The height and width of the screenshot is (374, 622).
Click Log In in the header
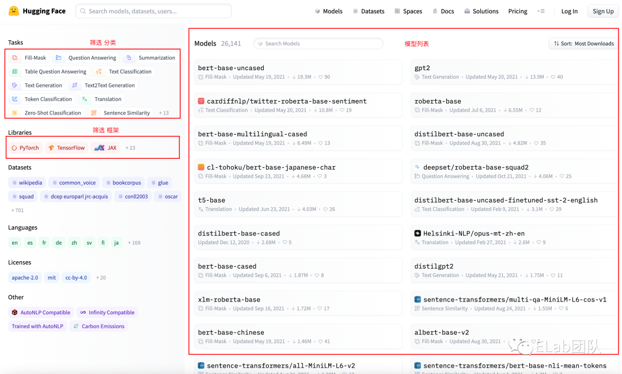[569, 11]
